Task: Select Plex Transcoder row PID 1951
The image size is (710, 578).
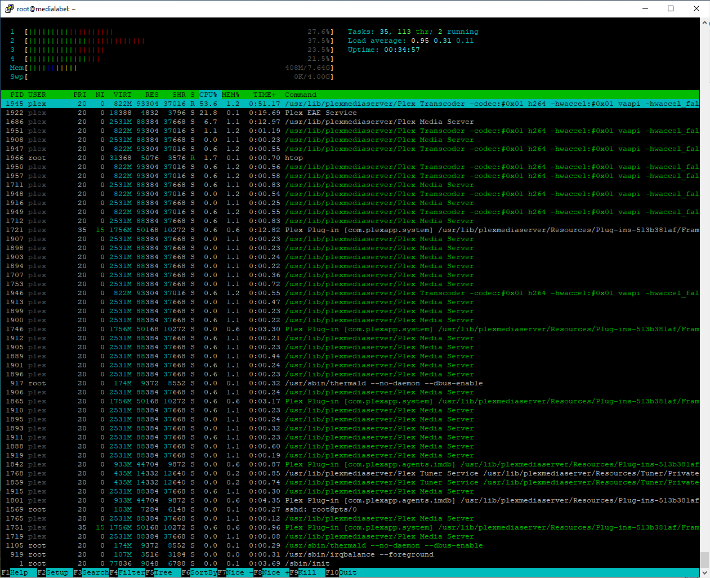Action: 350,131
